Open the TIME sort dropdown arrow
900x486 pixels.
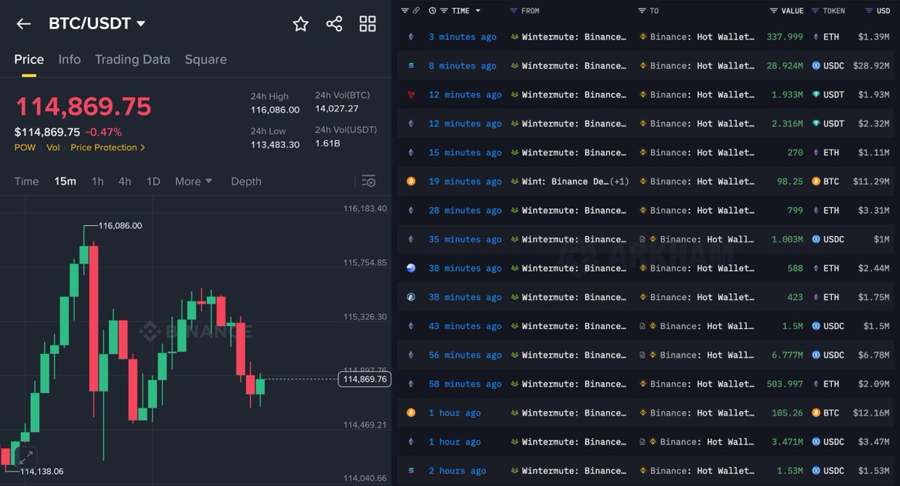coord(478,10)
